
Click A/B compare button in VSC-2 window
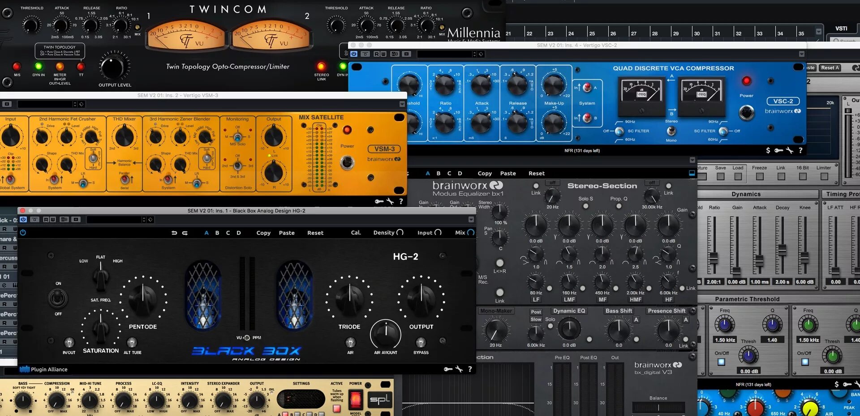(395, 54)
